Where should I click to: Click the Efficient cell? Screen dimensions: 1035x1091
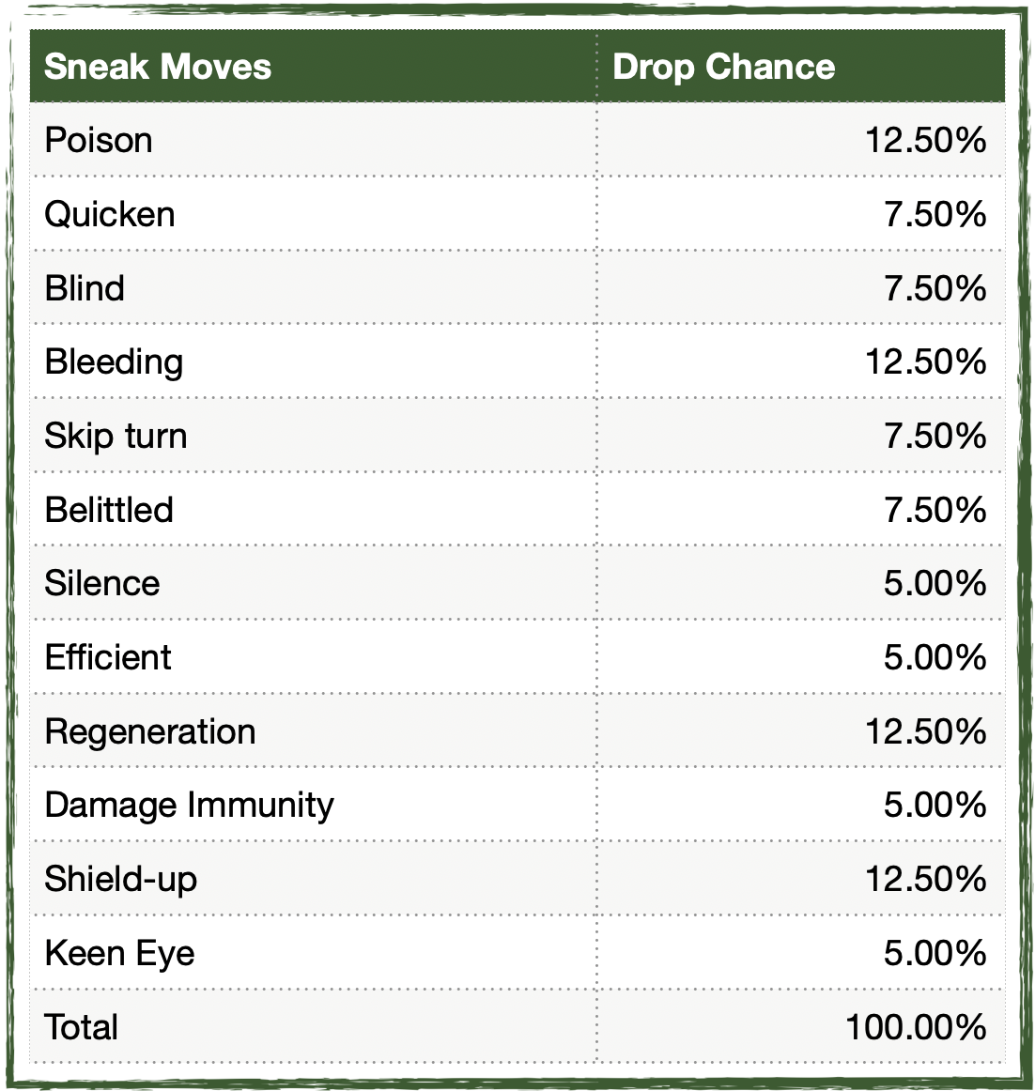pos(108,657)
